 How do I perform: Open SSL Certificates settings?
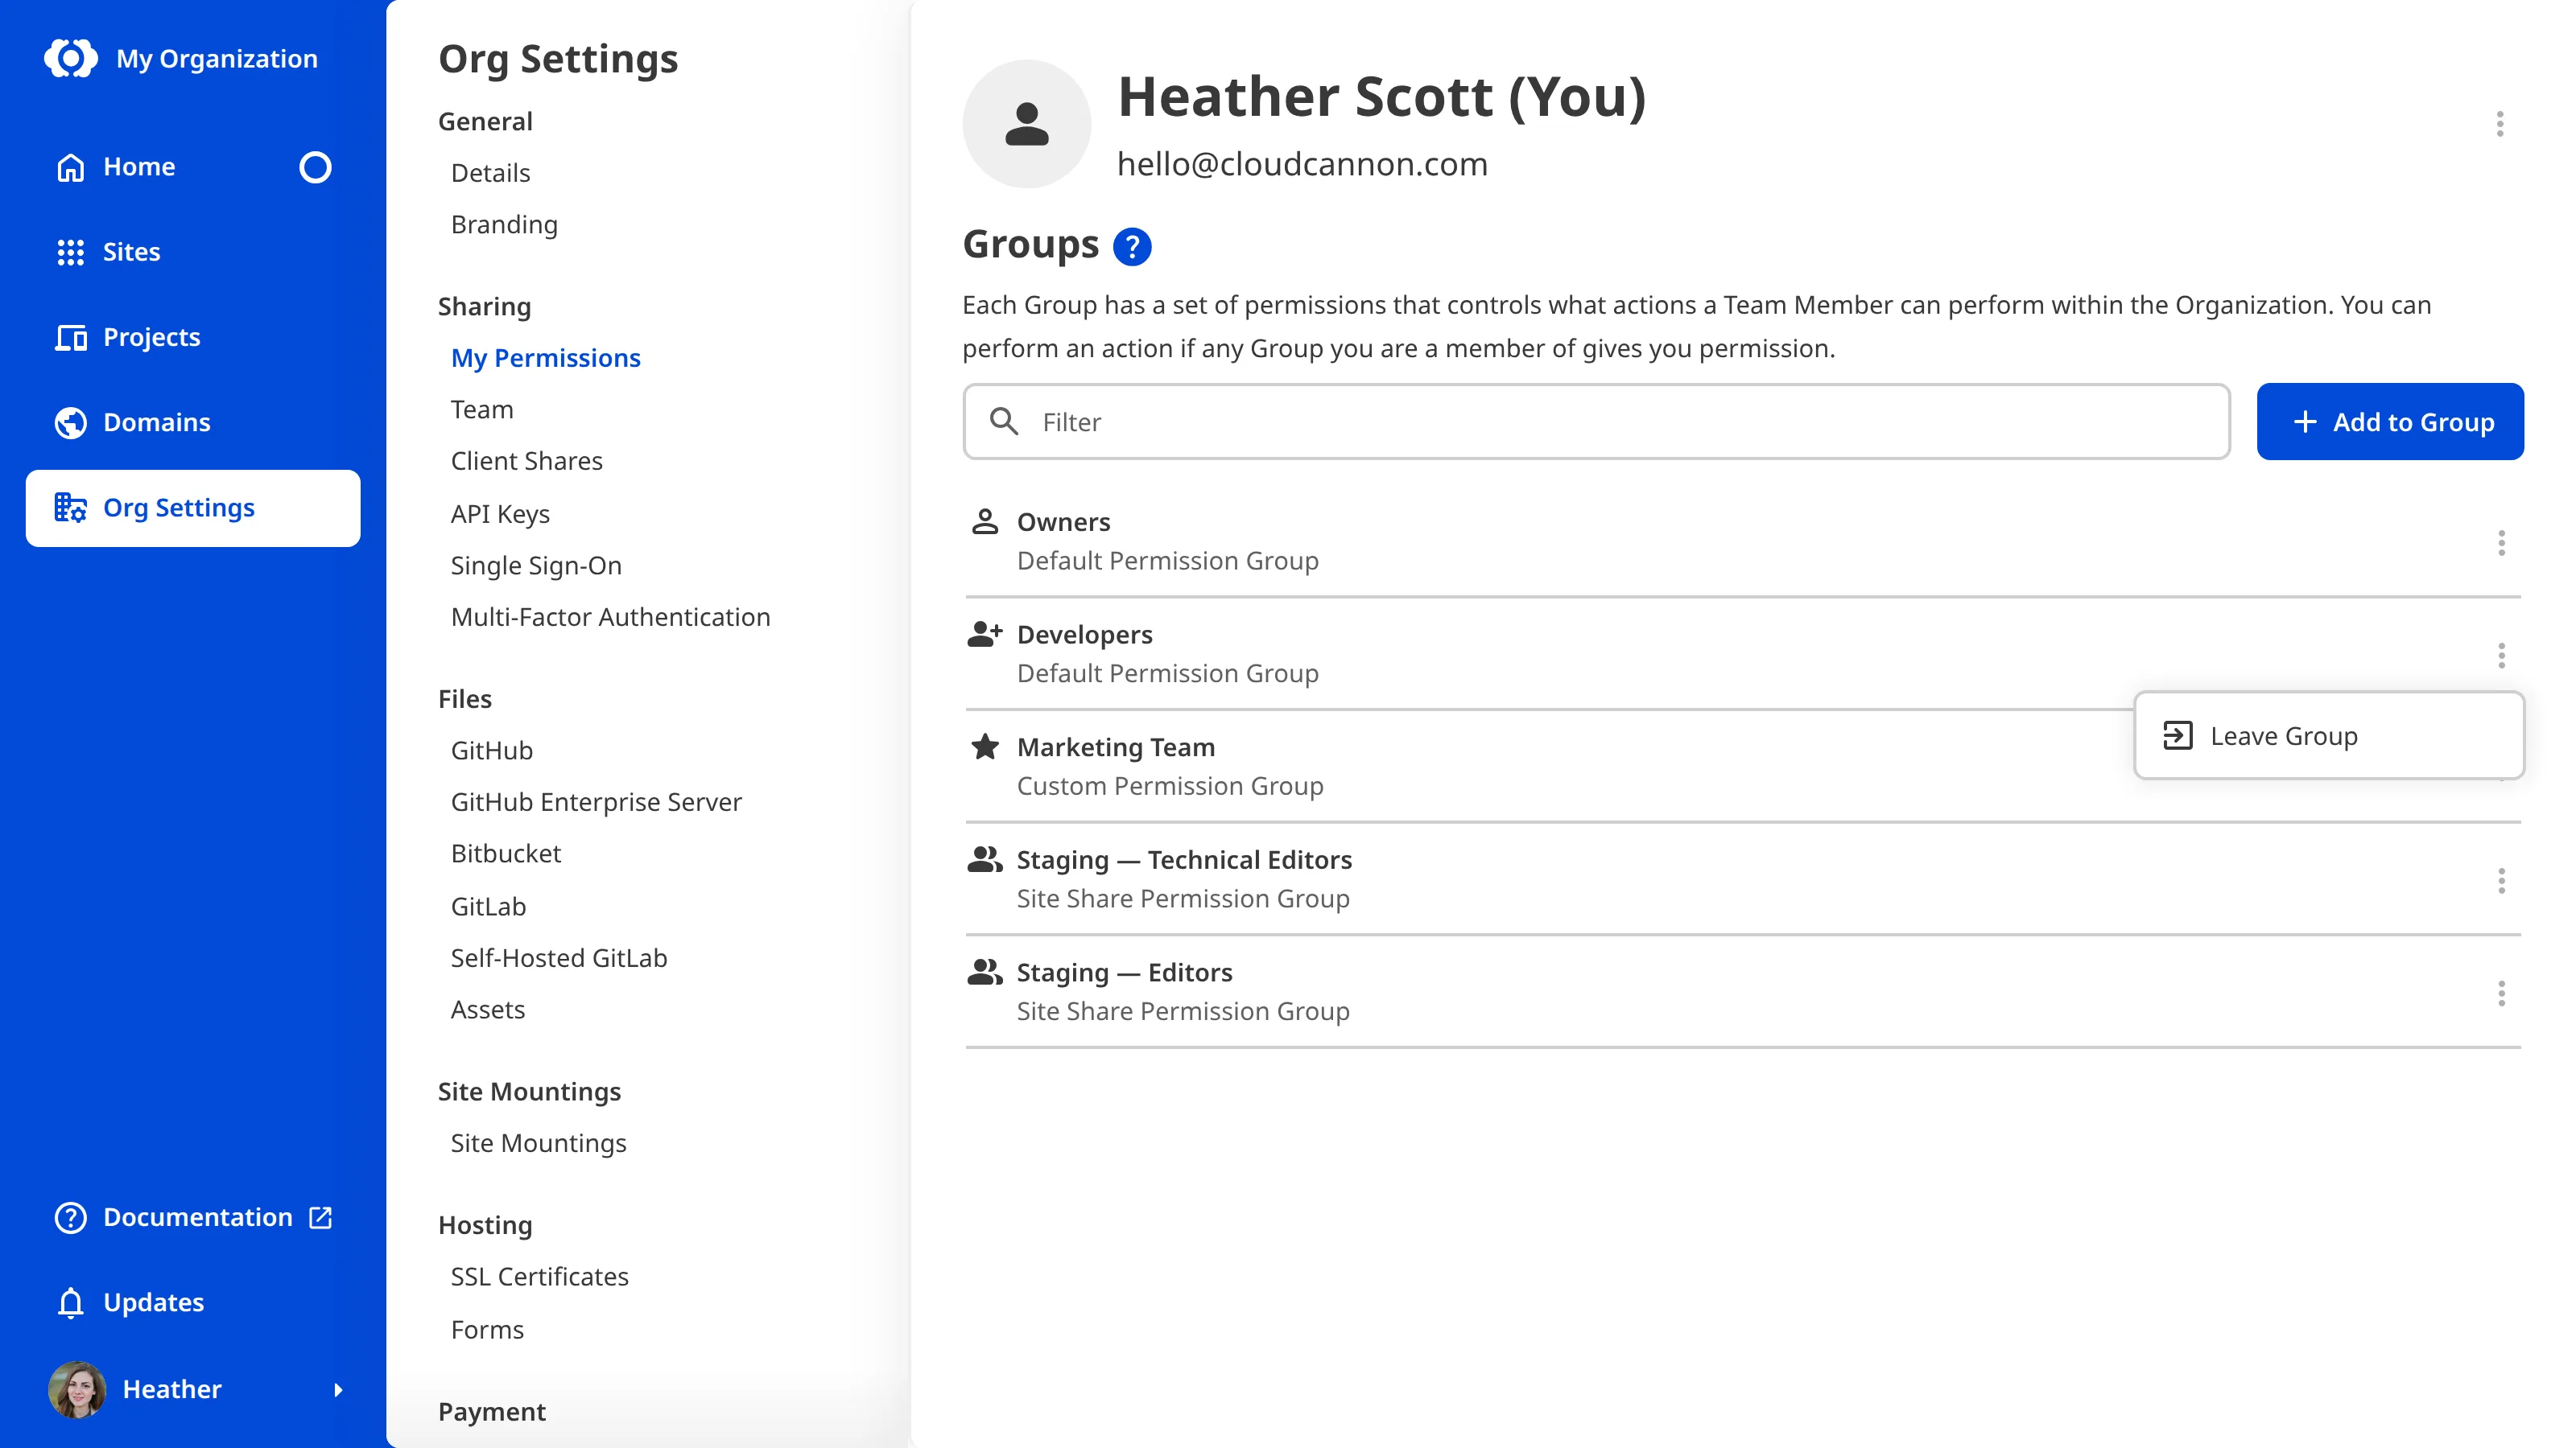[x=539, y=1276]
